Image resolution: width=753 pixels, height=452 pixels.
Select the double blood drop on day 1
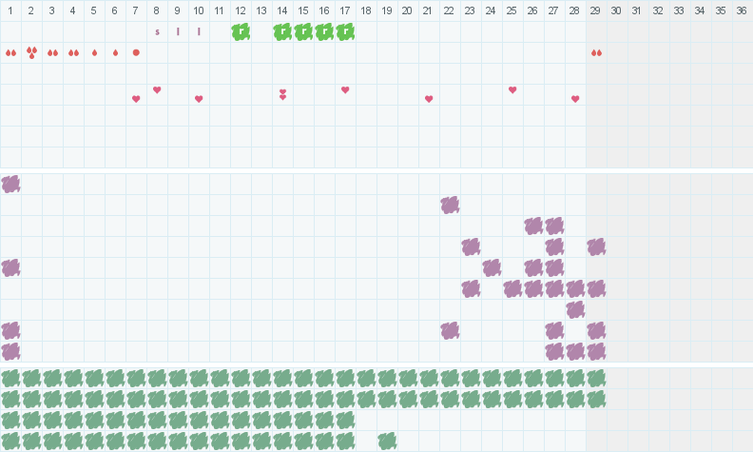(10, 52)
